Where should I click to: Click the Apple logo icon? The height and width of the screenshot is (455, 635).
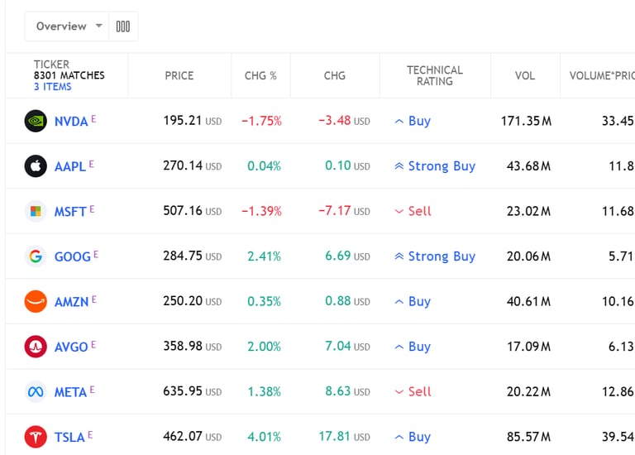tap(36, 166)
